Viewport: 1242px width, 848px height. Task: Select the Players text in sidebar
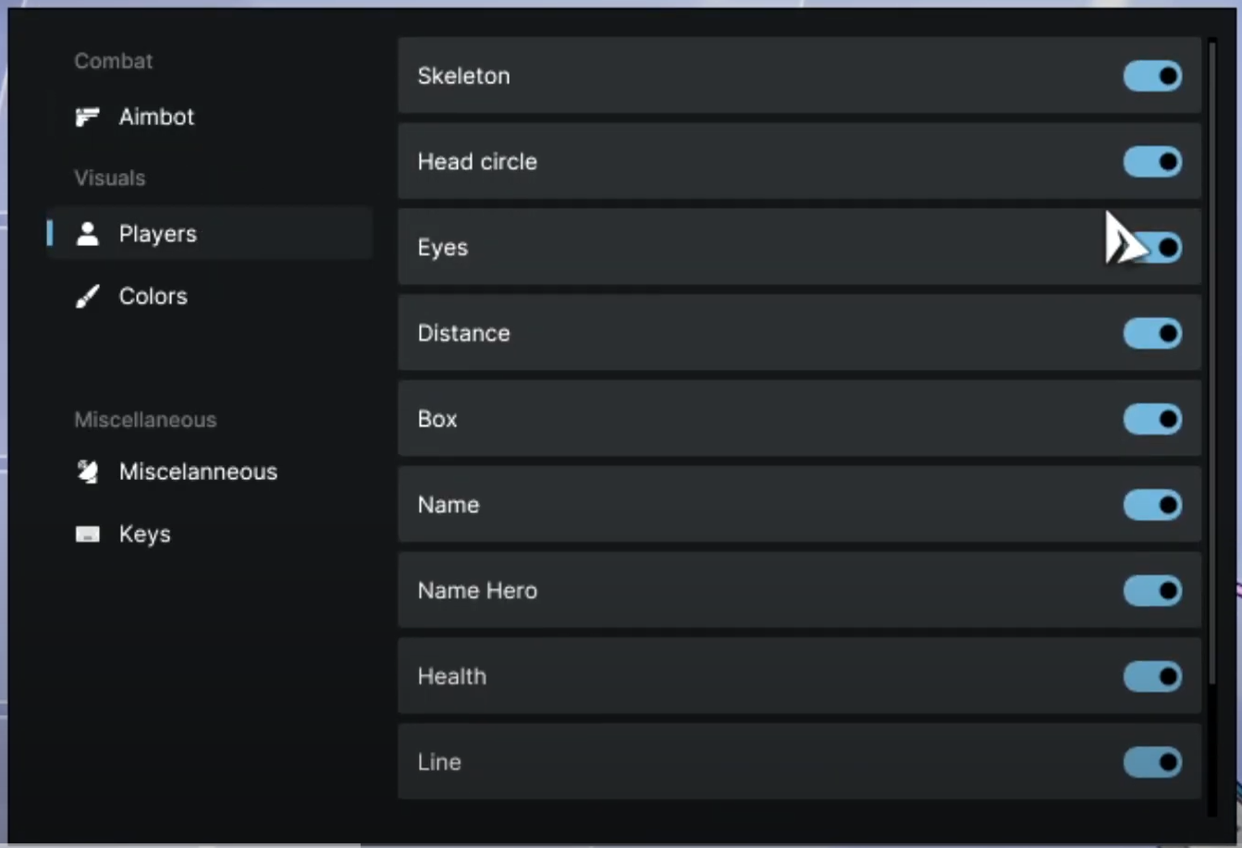coord(157,234)
